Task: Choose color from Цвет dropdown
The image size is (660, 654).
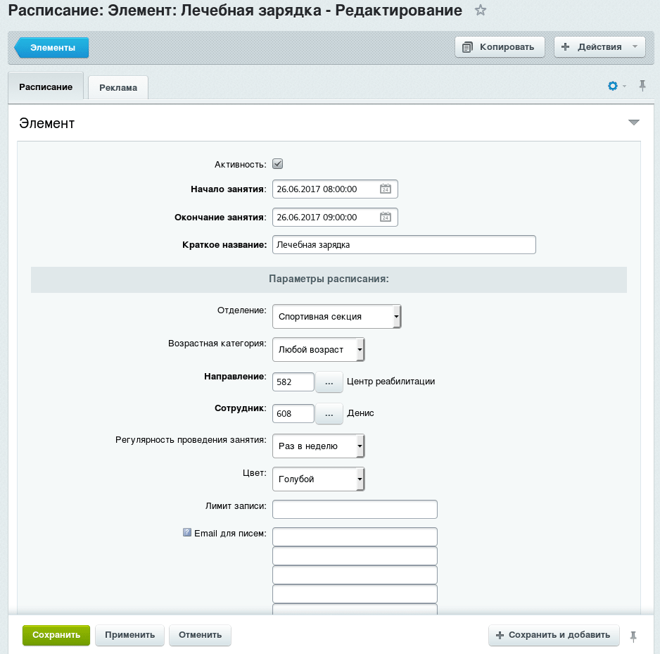Action: (319, 479)
